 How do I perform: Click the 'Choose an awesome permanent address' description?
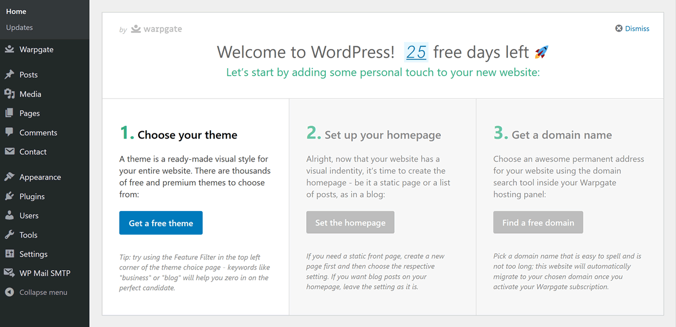569,177
